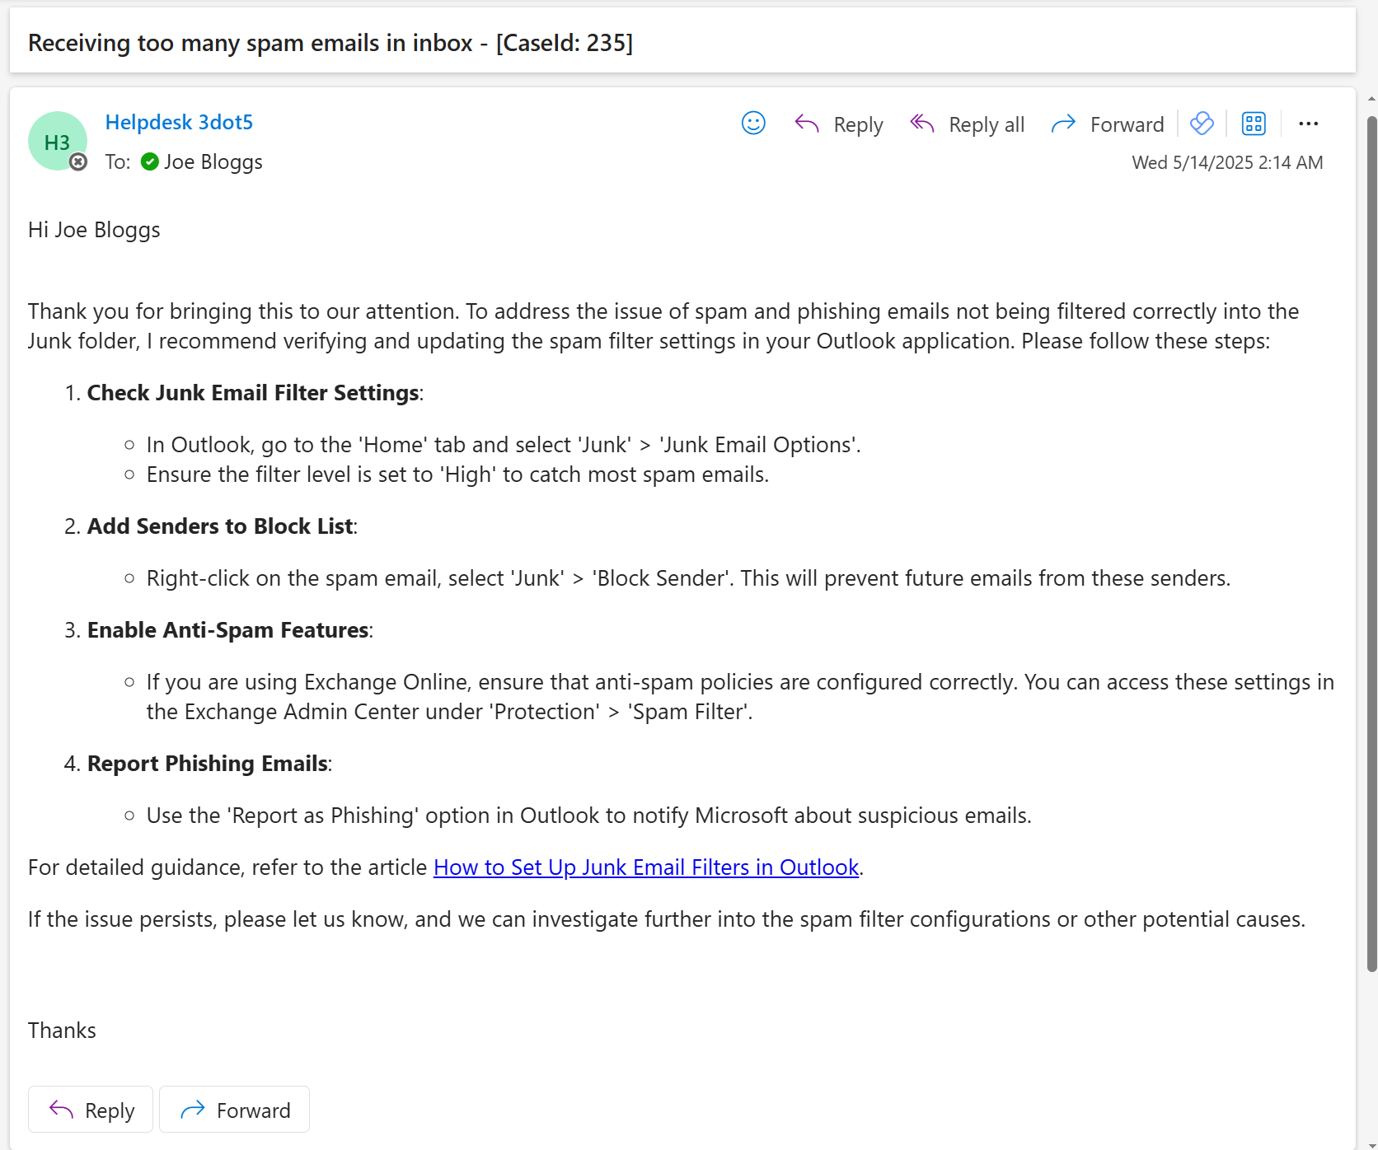The height and width of the screenshot is (1150, 1378).
Task: Click the 'Check Junk Email Filter Settings' heading
Action: pyautogui.click(x=254, y=393)
